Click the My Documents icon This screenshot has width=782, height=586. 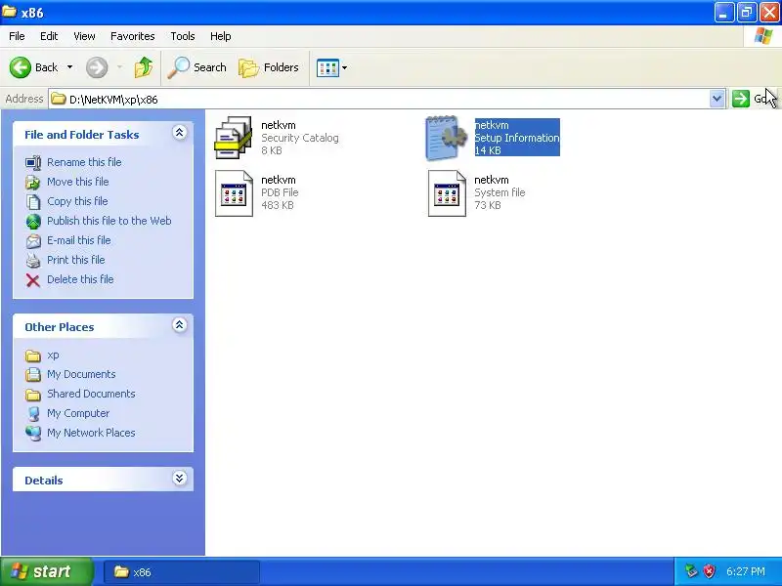pos(33,375)
